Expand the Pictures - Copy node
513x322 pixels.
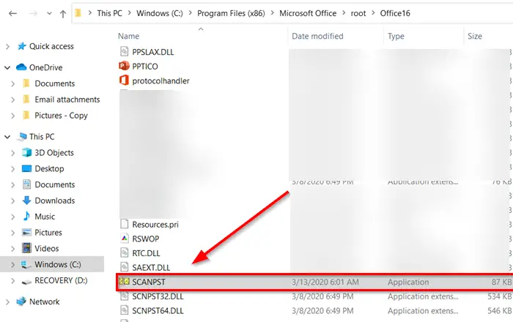coord(12,116)
